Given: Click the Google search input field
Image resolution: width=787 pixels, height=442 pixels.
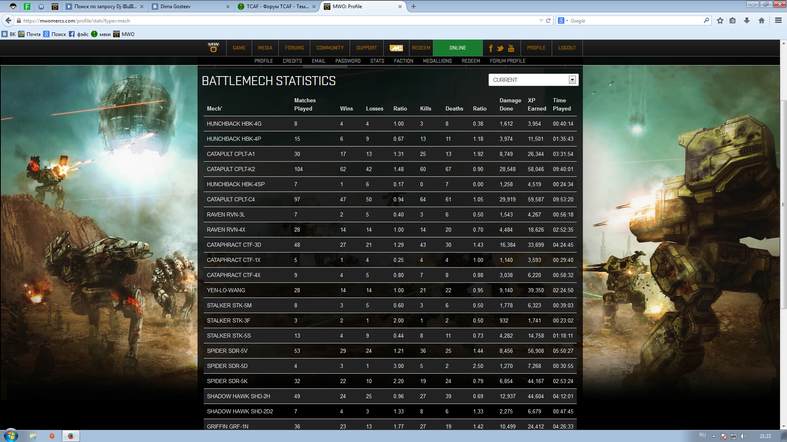Looking at the screenshot, I should pyautogui.click(x=635, y=20).
